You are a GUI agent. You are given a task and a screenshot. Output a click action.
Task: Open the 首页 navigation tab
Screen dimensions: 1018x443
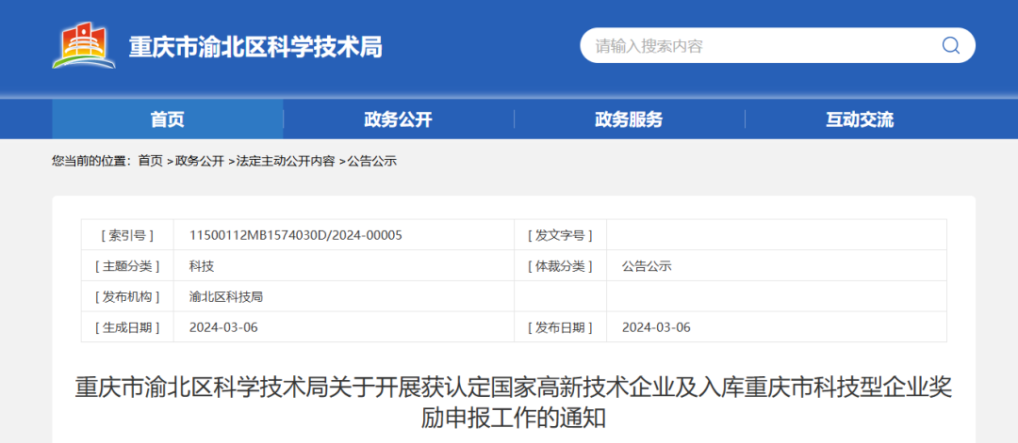[x=168, y=119]
